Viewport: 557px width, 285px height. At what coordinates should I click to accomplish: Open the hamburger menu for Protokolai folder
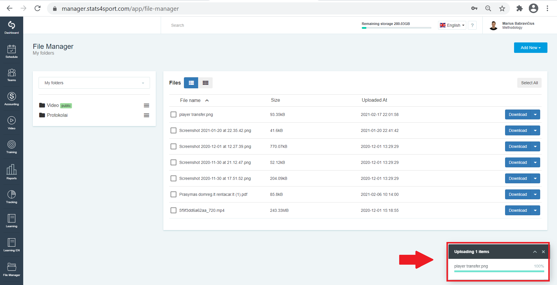[147, 115]
